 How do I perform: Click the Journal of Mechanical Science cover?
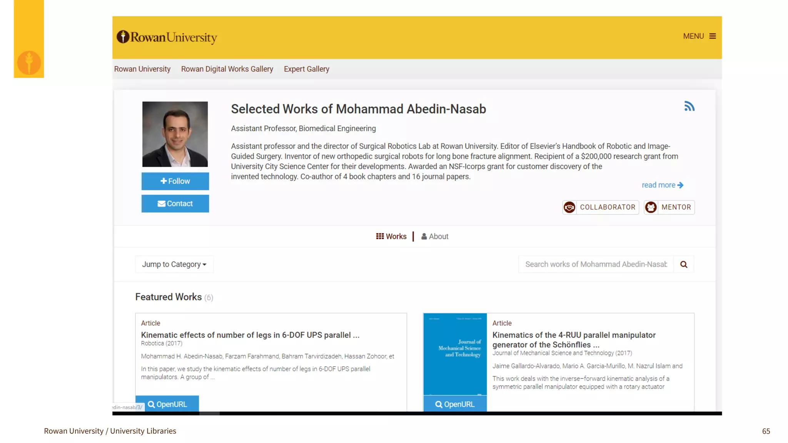(455, 354)
